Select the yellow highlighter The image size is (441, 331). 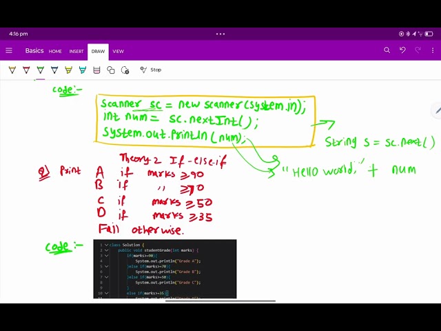click(69, 70)
